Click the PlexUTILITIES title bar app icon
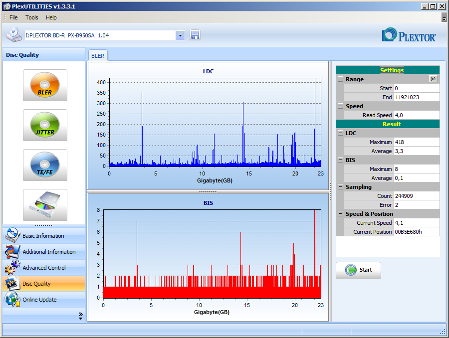The height and width of the screenshot is (338, 449). [x=7, y=6]
